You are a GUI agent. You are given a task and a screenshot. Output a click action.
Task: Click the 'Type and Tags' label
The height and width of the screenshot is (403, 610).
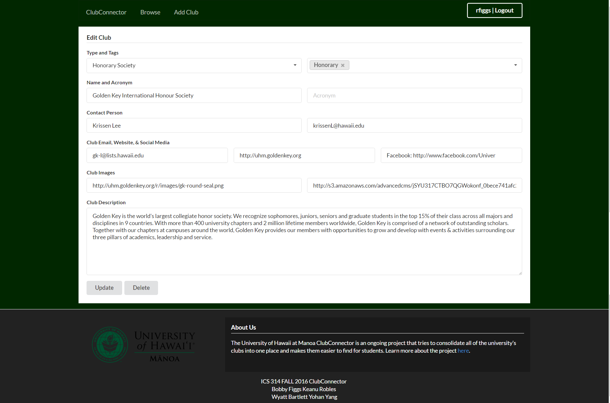pos(103,53)
